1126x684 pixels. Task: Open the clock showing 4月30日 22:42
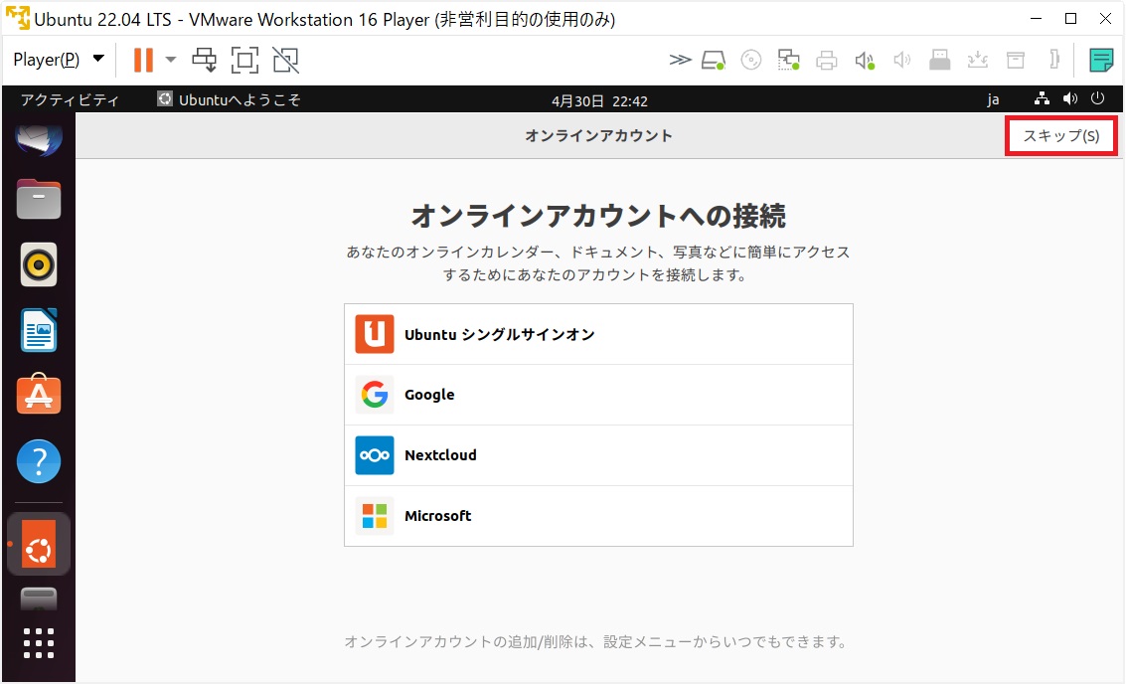click(x=599, y=101)
